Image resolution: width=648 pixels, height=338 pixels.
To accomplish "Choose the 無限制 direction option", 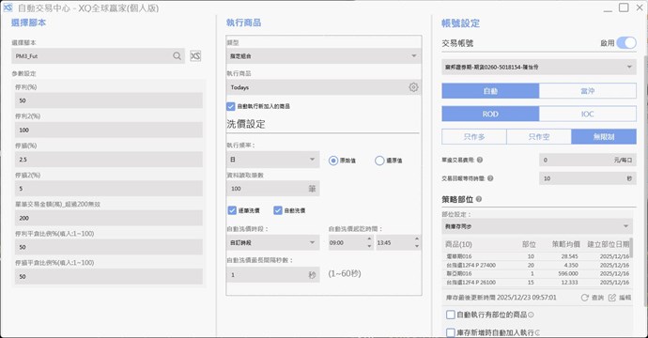I will coord(604,137).
